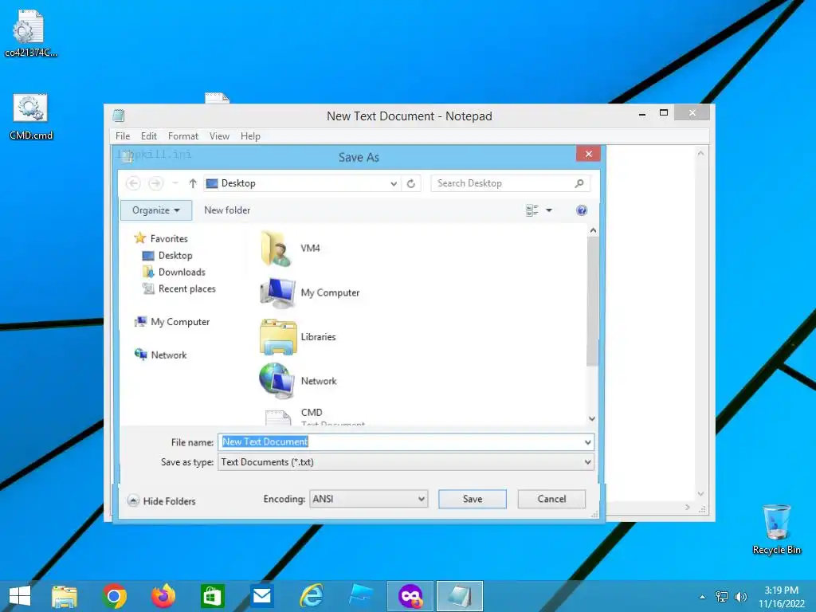Viewport: 816px width, 612px height.
Task: Click the file list scroll down arrow
Action: (x=592, y=418)
